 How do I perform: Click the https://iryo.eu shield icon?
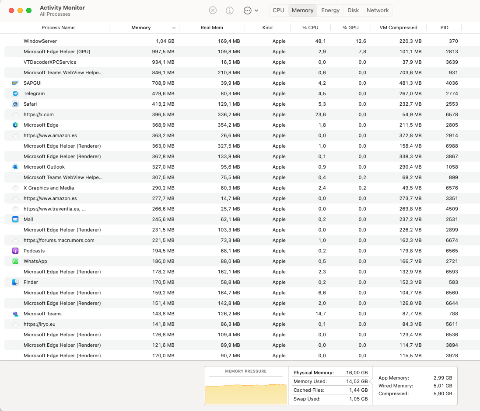(x=15, y=324)
